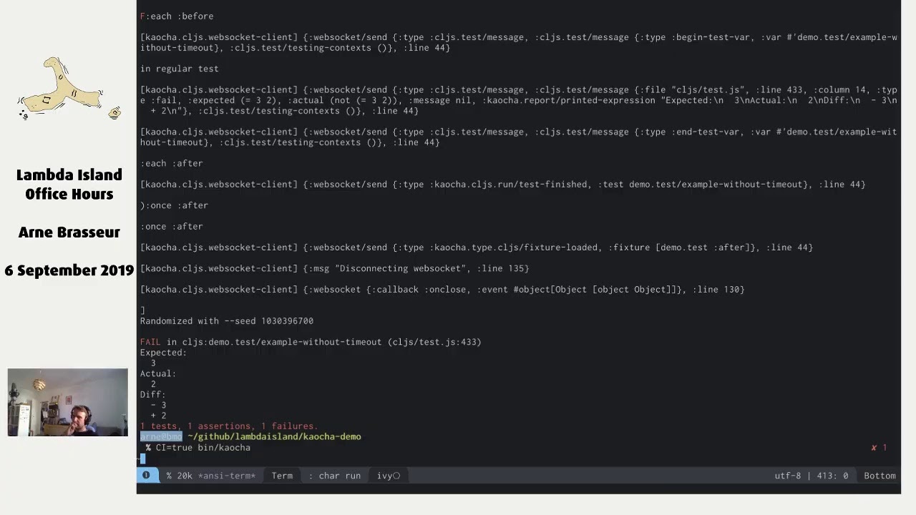
Task: Click the window number circle icon in mode line
Action: (146, 476)
